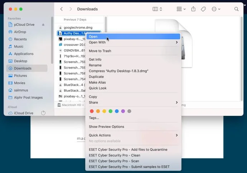Screen dimensions: 247x173
Task: Select the 71qr9o+H file row
Action: 72,56
